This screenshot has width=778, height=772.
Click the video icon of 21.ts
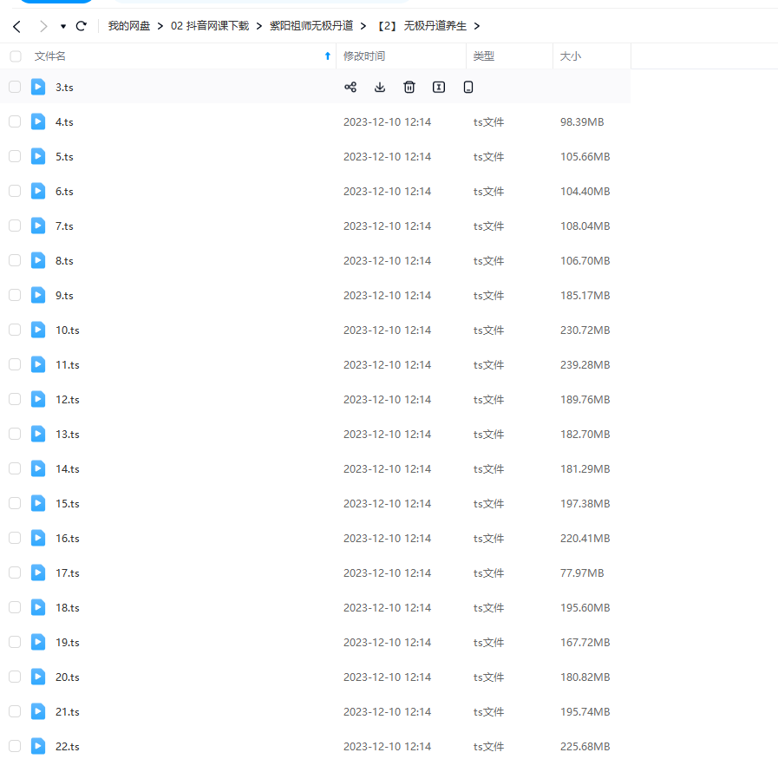coord(38,711)
